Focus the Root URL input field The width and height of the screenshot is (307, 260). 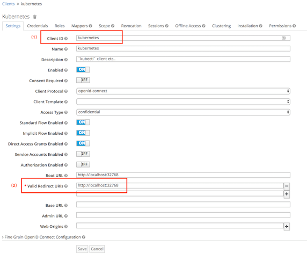point(183,175)
